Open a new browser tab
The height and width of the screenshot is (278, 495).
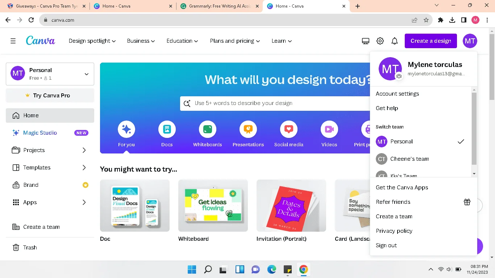358,6
